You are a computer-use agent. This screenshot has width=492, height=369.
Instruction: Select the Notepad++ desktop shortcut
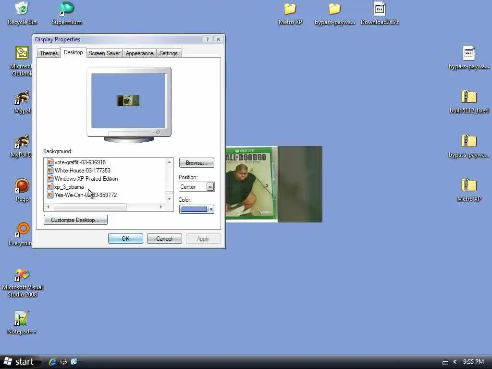(x=22, y=322)
